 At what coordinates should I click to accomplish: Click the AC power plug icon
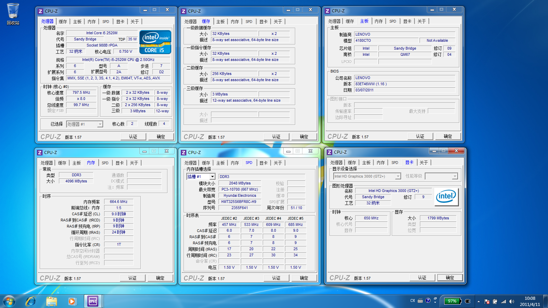click(x=468, y=301)
